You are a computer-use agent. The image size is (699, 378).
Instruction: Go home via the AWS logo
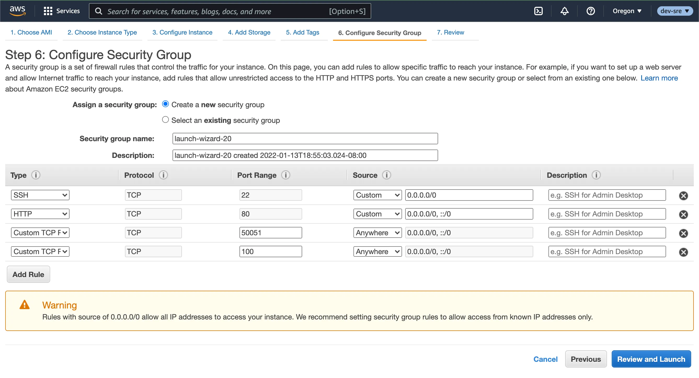17,10
